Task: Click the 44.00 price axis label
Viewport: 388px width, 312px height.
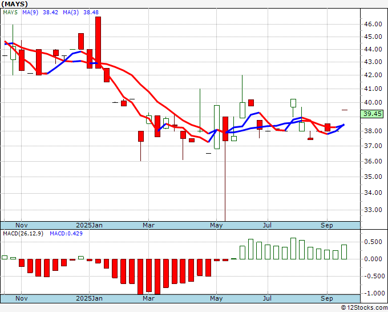Action: click(x=373, y=49)
